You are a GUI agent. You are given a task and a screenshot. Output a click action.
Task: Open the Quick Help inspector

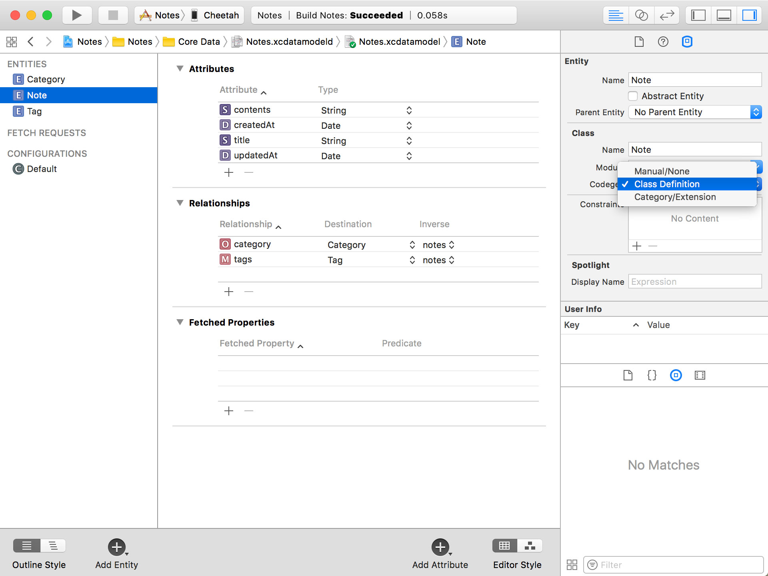click(x=663, y=42)
